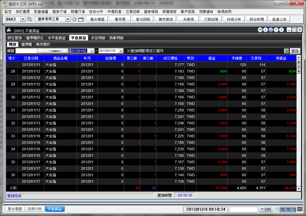The width and height of the screenshot is (306, 216).
Task: Click the 帳號 account input field
Action: (42, 51)
